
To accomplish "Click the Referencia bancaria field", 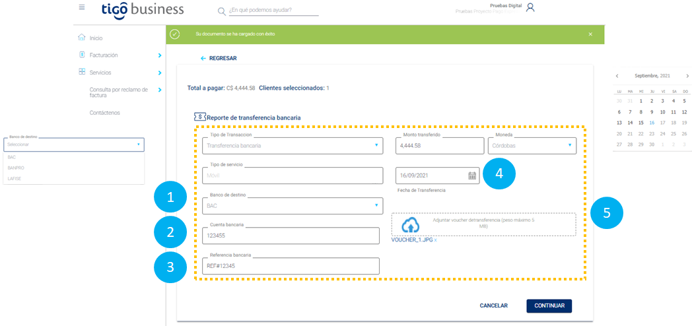I will (x=291, y=266).
